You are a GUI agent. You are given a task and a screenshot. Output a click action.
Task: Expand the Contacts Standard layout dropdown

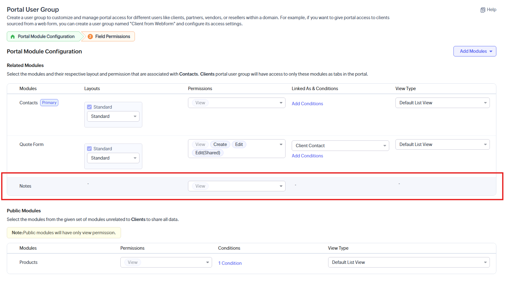coord(113,116)
